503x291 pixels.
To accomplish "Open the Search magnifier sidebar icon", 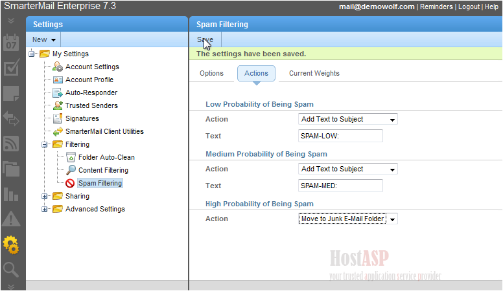I will click(11, 270).
